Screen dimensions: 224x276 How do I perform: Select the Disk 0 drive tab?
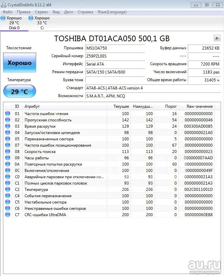(x=14, y=23)
